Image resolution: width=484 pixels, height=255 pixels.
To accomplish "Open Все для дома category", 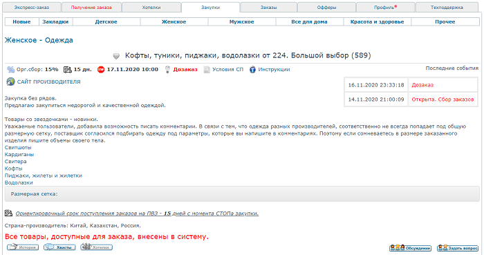I will [x=309, y=22].
